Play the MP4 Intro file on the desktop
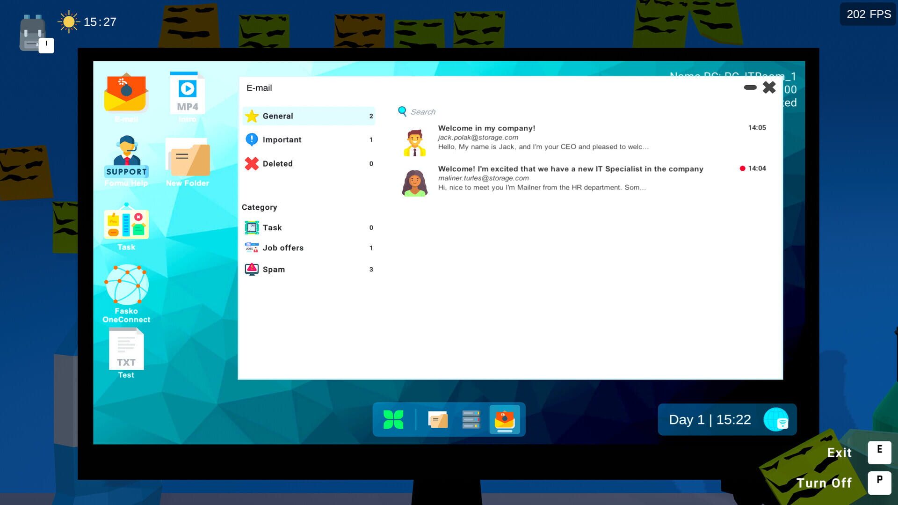Screen dimensions: 898x505 187,91
